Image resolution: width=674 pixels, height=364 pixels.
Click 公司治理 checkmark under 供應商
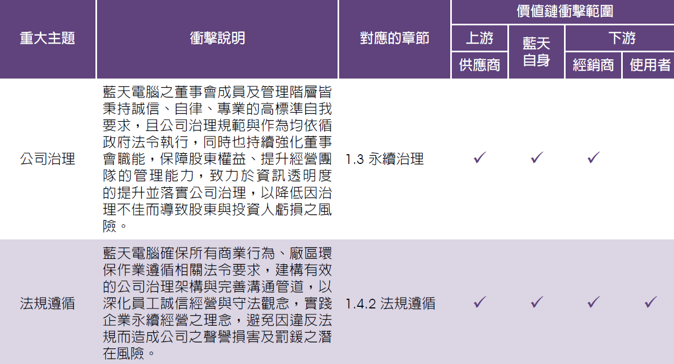pyautogui.click(x=480, y=158)
